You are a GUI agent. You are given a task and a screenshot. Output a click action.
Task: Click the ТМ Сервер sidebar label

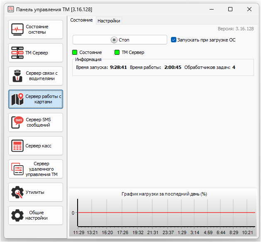tap(37, 53)
